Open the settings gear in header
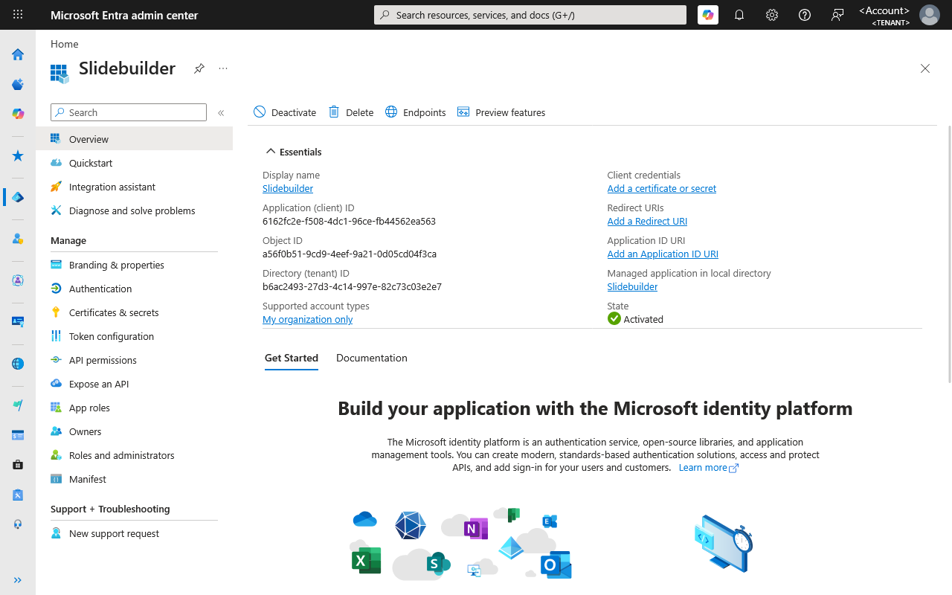Screen dimensions: 952x595 (772, 15)
